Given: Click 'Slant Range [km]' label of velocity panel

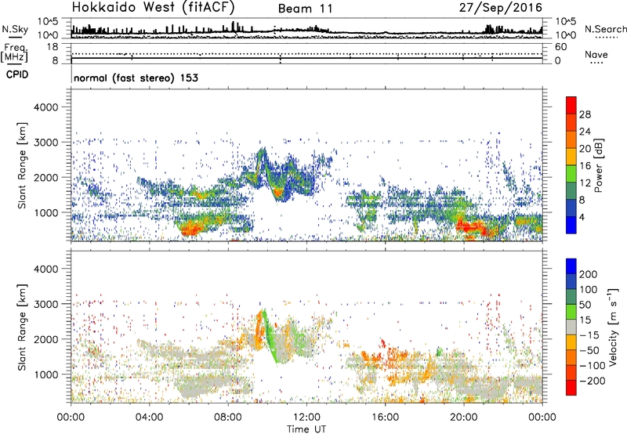Looking at the screenshot, I should [22, 327].
